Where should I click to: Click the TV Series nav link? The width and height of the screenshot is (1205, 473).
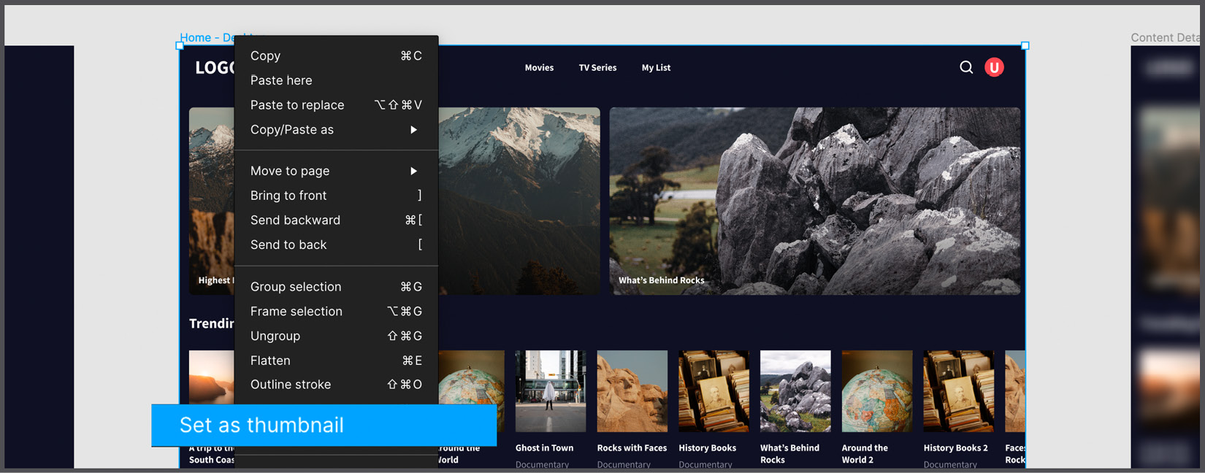coord(597,67)
